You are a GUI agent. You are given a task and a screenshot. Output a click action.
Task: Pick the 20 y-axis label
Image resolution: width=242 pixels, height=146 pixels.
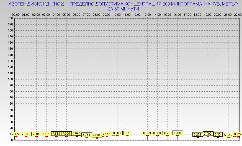pos(11,128)
